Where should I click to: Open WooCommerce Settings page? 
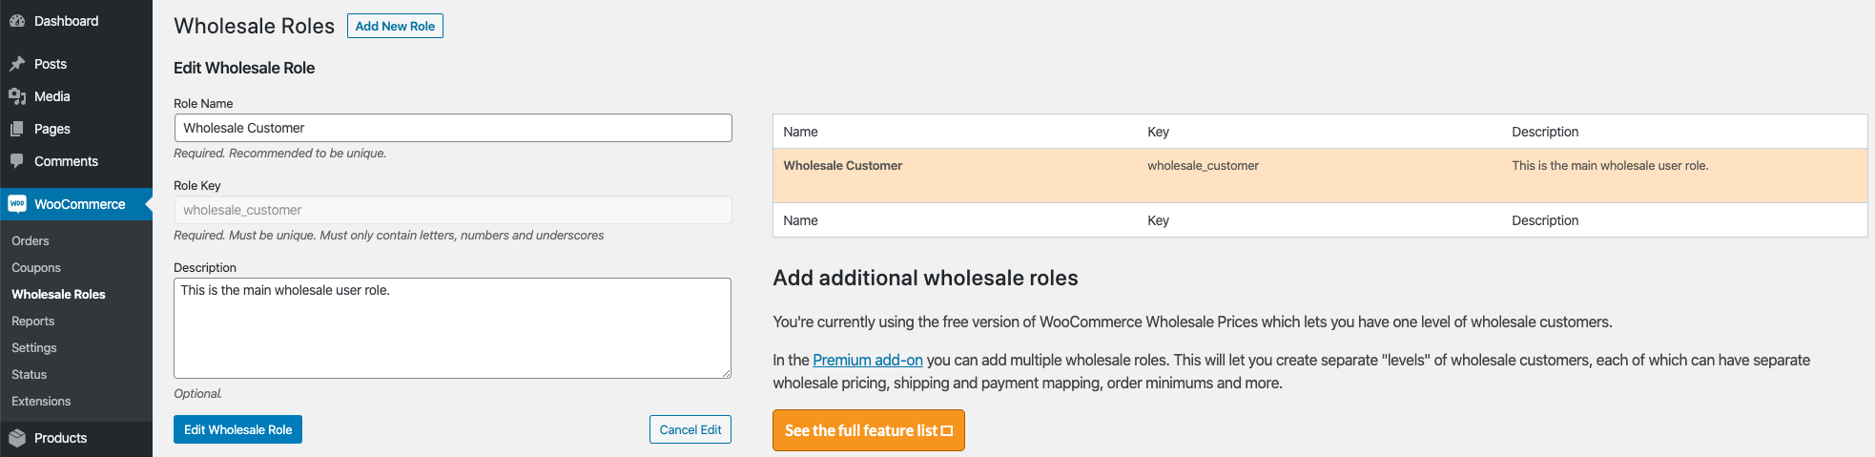[34, 348]
